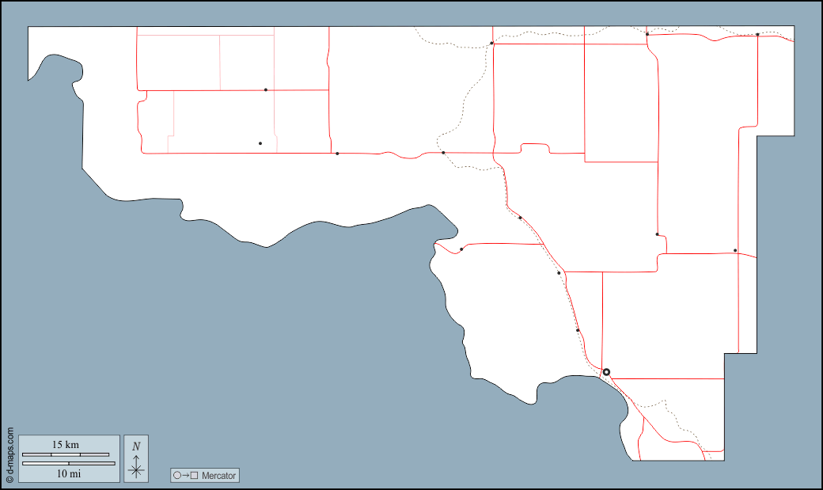Click the arrow between circle and square symbols
Image resolution: width=823 pixels, height=490 pixels.
[x=185, y=476]
